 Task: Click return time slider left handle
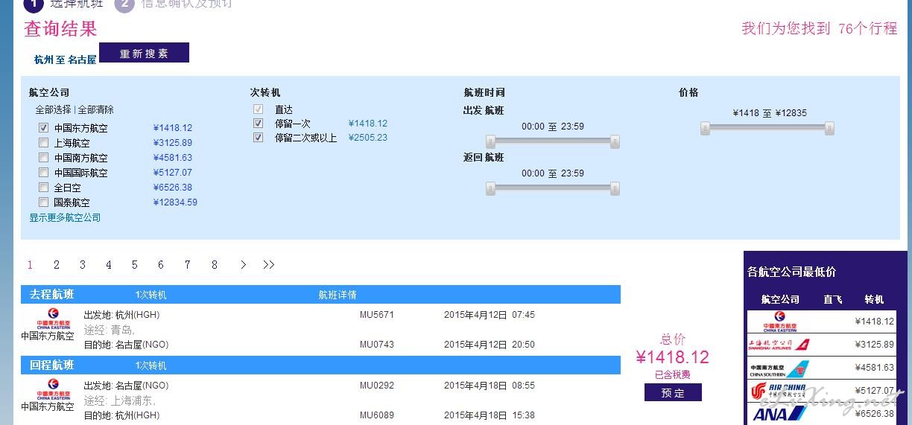click(x=490, y=188)
